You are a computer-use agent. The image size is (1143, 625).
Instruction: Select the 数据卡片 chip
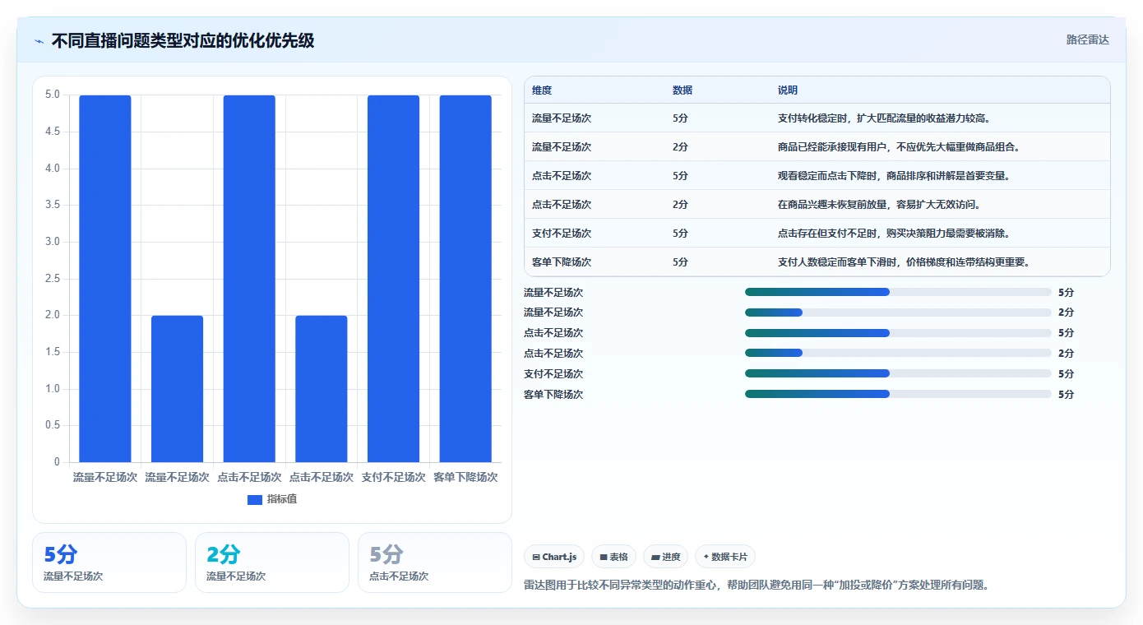725,557
